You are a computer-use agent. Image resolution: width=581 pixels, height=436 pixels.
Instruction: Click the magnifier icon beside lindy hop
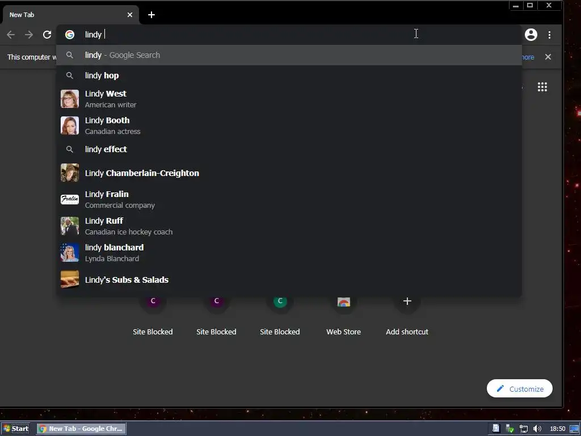[69, 76]
